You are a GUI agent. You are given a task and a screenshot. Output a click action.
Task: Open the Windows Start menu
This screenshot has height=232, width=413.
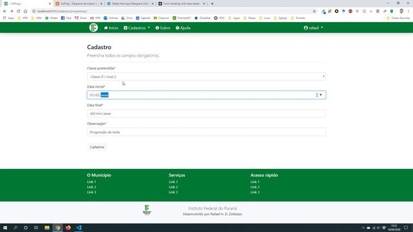coord(5,227)
